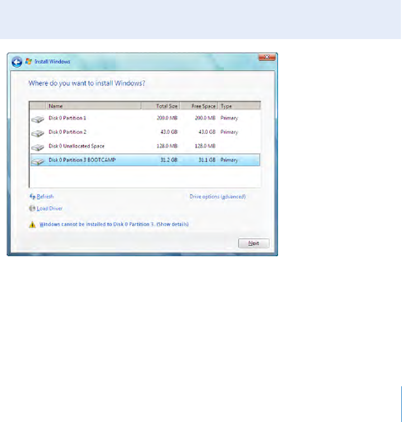Viewport: 402px width, 422px height.
Task: Click the Windows flag logo in title bar
Action: [28, 61]
